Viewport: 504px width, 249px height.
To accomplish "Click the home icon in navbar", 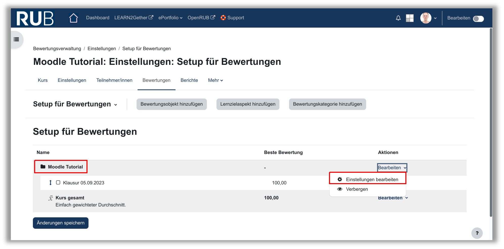I will (73, 18).
